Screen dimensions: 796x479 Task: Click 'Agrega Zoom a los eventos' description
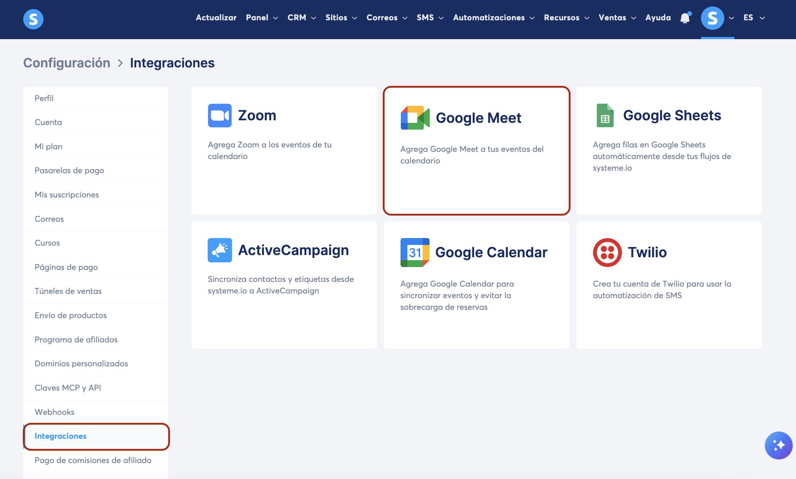pos(270,150)
